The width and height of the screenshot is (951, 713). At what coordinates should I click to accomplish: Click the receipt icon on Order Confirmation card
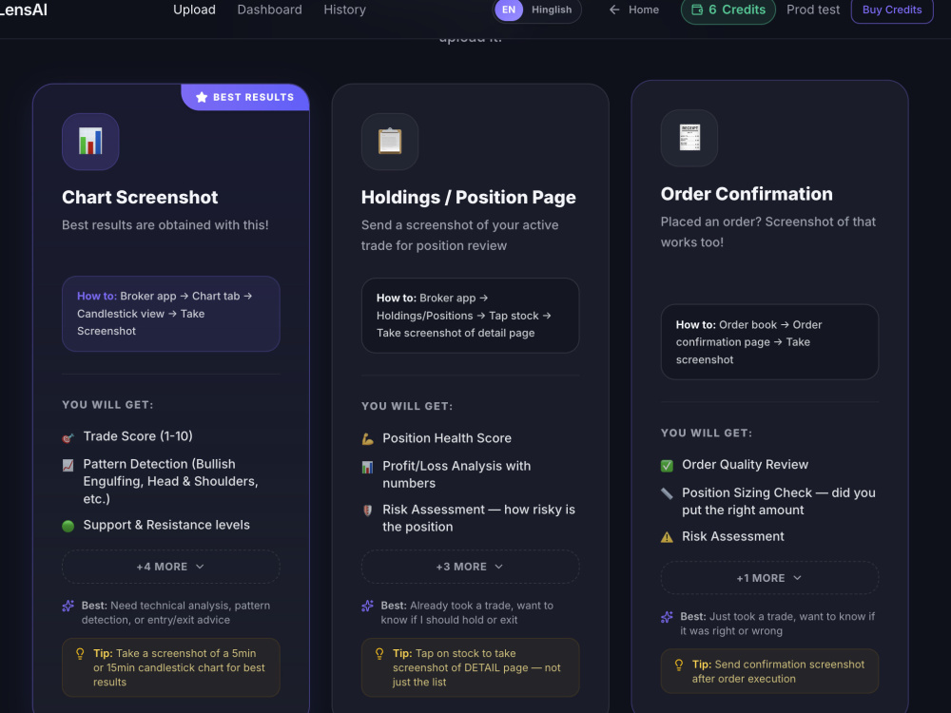point(689,138)
